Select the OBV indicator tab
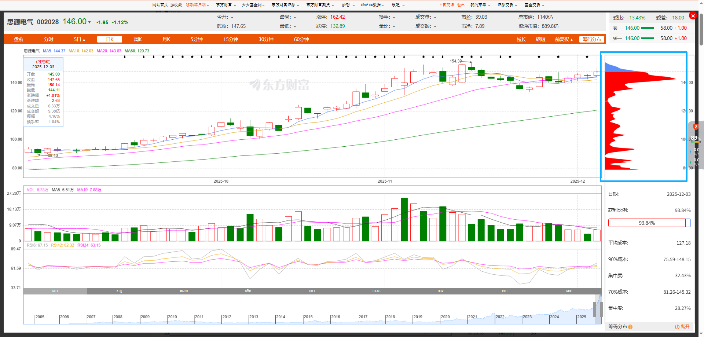 pos(441,291)
